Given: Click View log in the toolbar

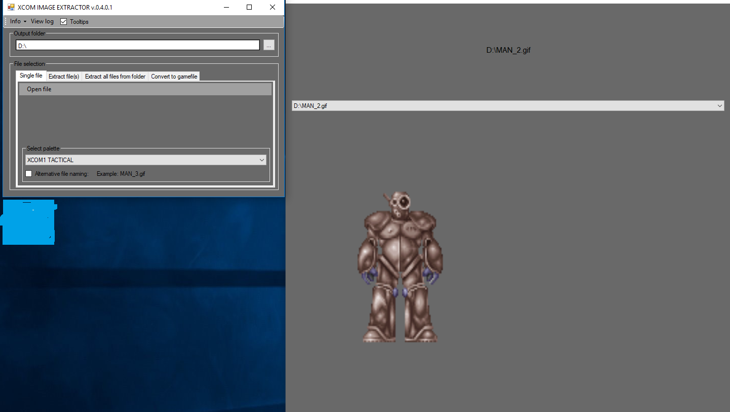Looking at the screenshot, I should (42, 21).
